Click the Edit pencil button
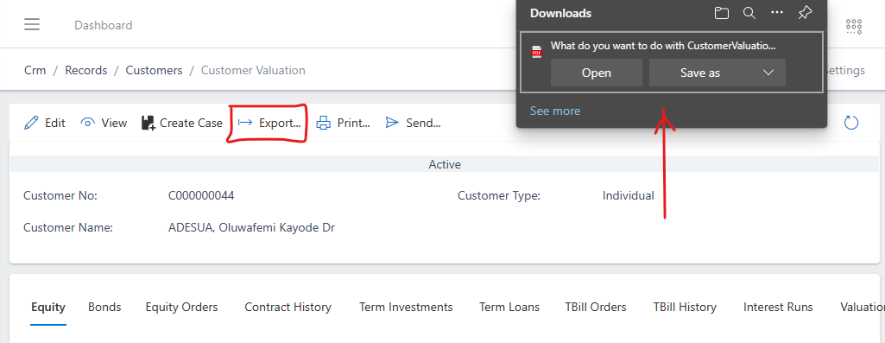 pyautogui.click(x=45, y=123)
